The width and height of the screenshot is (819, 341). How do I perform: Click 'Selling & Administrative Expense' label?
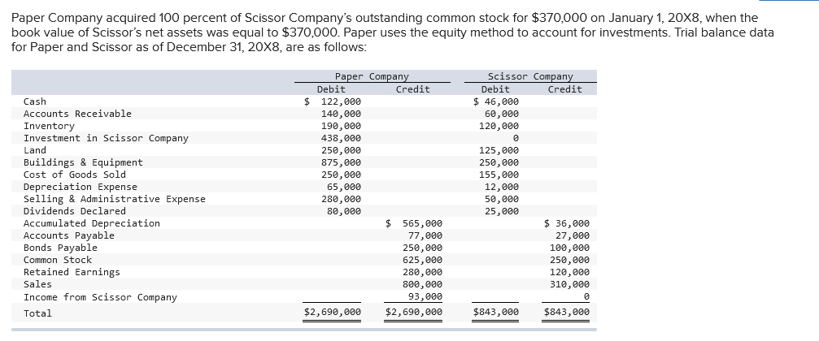[115, 199]
